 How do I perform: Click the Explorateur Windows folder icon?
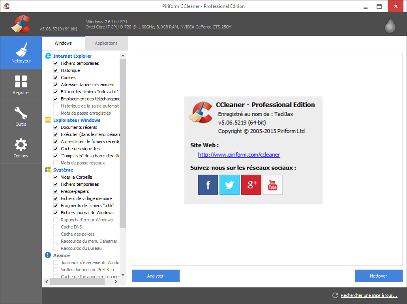(48, 120)
